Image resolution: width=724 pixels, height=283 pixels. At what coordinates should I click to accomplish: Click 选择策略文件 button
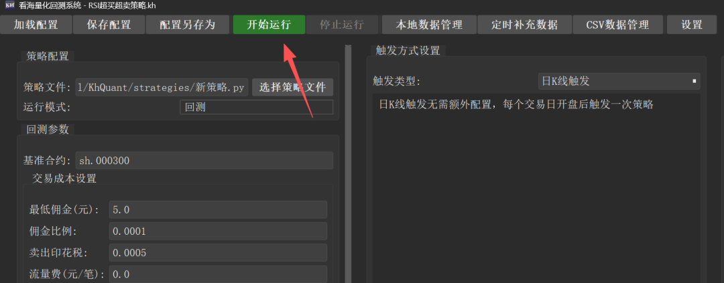coord(293,87)
